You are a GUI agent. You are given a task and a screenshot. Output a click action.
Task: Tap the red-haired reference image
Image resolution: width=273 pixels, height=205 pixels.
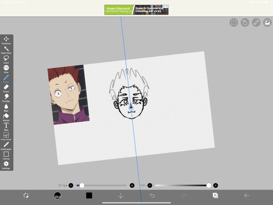(x=68, y=94)
